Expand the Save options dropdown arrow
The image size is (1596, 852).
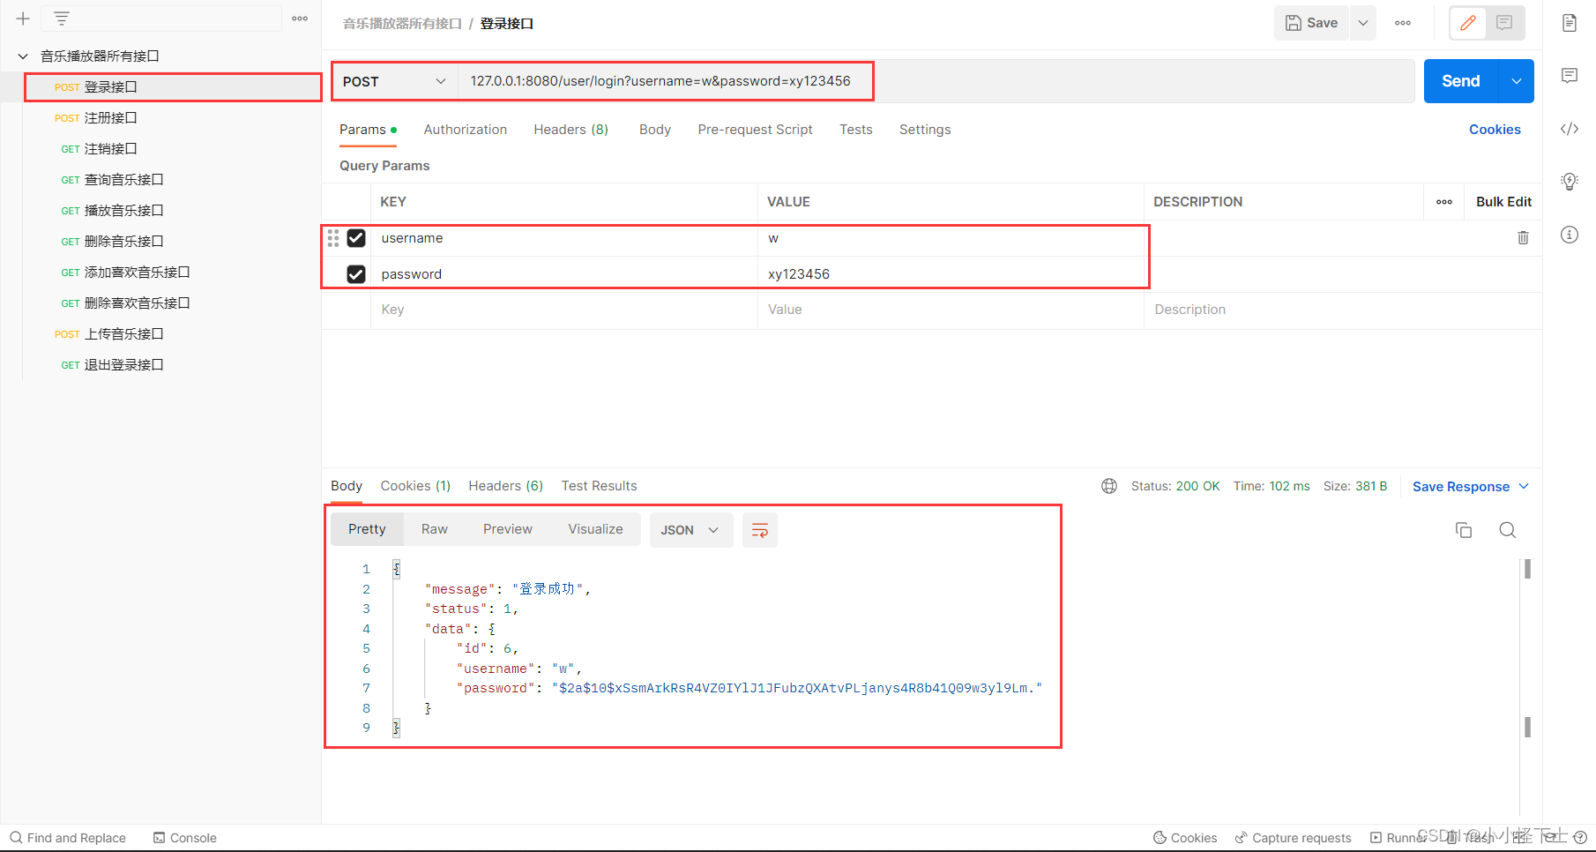point(1362,23)
